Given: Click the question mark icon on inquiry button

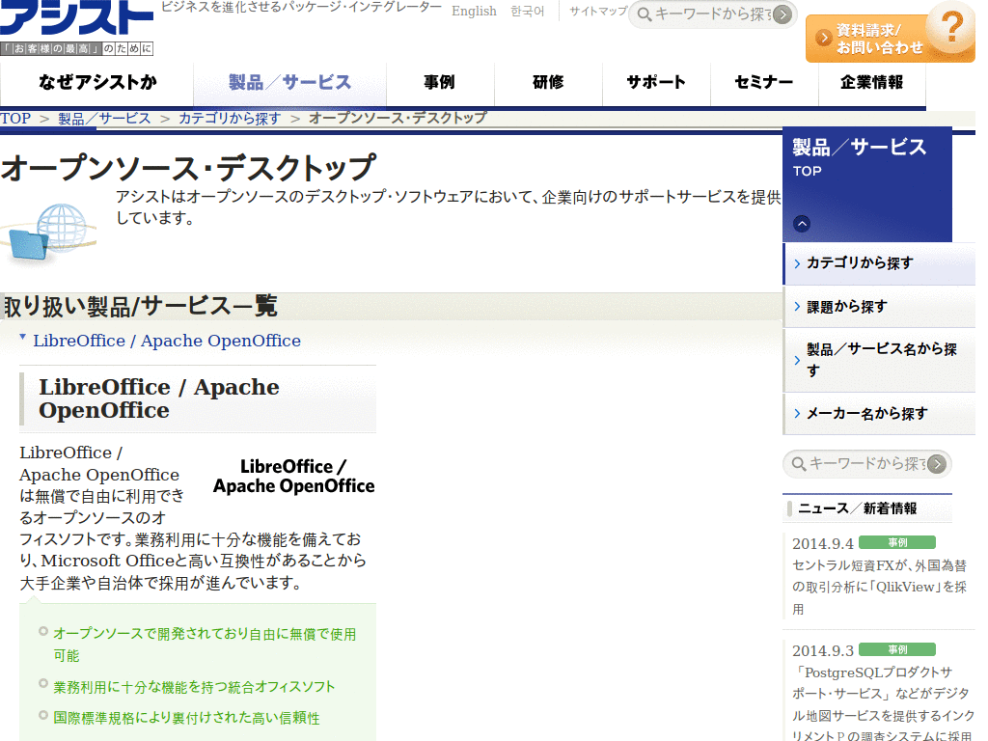Looking at the screenshot, I should coord(951,26).
